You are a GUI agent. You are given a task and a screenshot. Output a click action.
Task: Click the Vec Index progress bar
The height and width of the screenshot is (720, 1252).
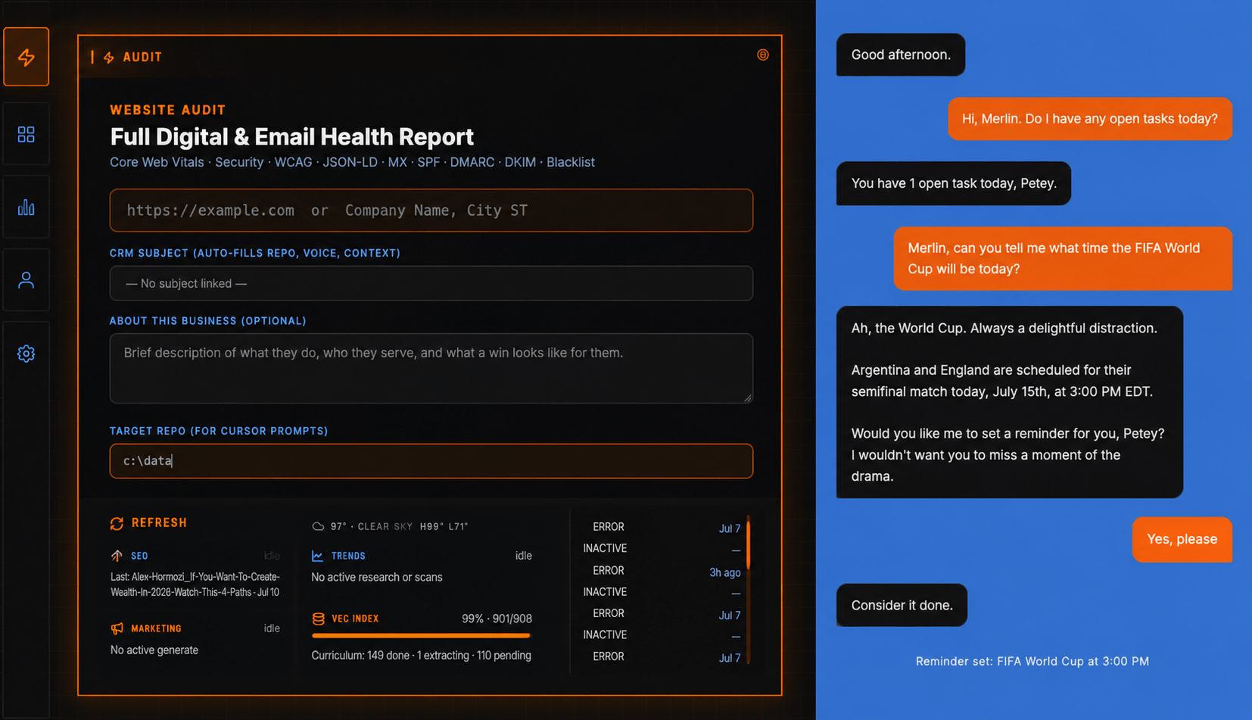422,636
